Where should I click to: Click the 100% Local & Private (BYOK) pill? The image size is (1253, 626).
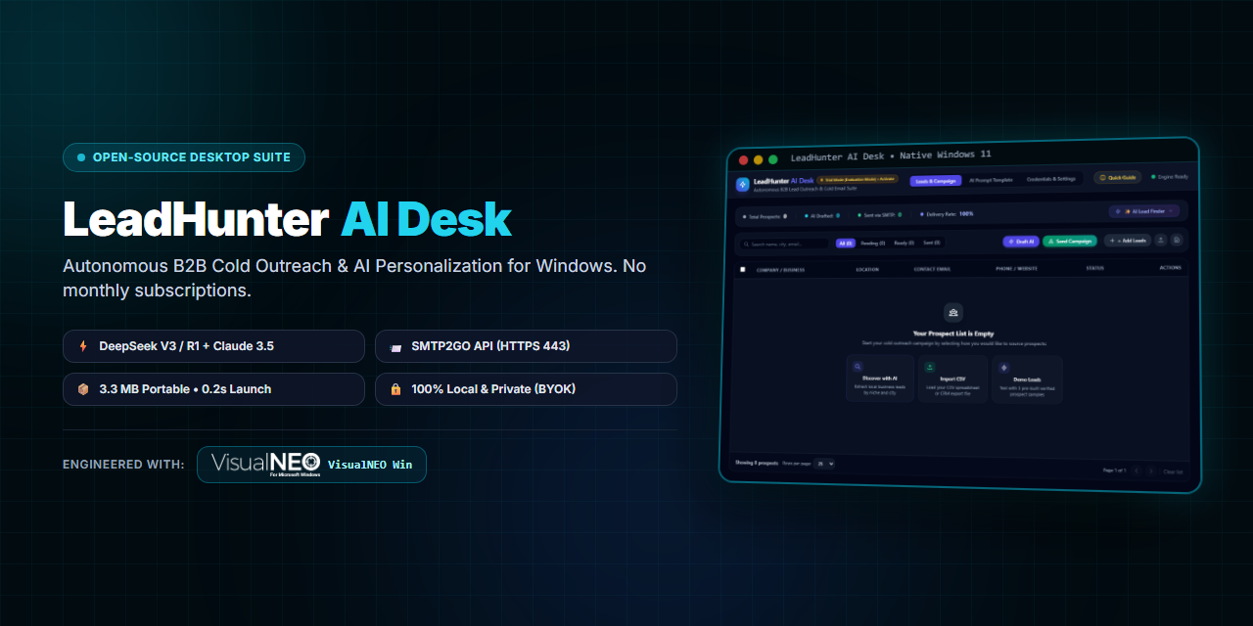[x=526, y=389]
